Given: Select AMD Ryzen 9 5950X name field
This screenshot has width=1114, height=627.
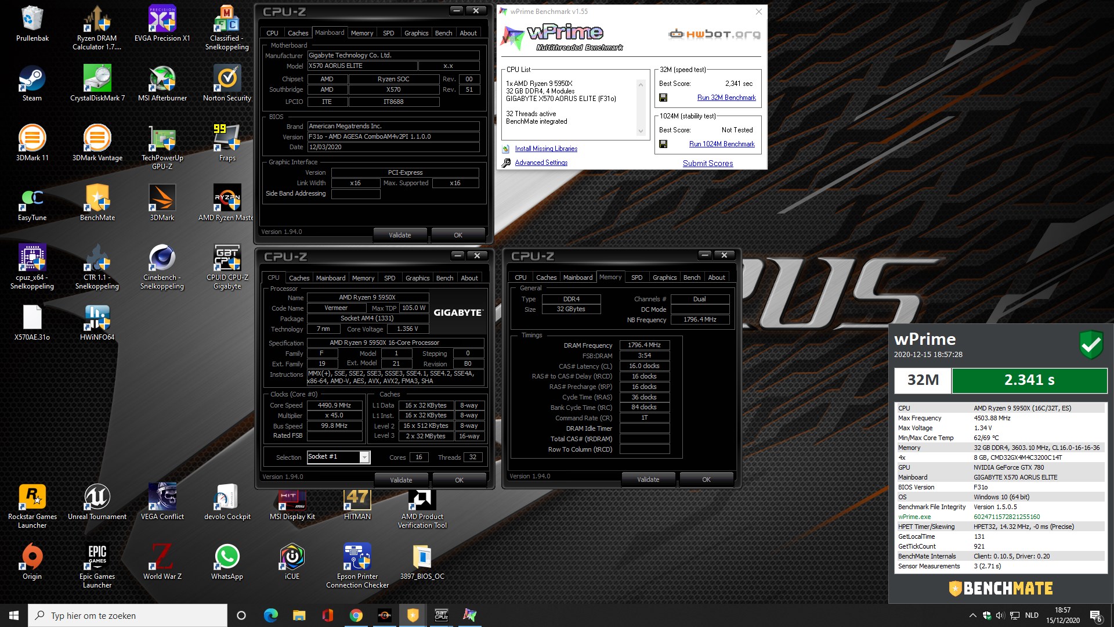Looking at the screenshot, I should pos(367,297).
